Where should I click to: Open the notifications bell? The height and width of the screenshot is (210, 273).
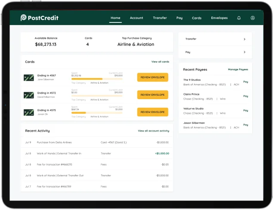239,18
